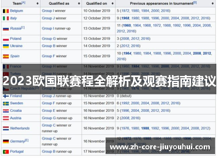Open footnote E next to Germany
Screen dimensions: 219x158
coord(27,140)
